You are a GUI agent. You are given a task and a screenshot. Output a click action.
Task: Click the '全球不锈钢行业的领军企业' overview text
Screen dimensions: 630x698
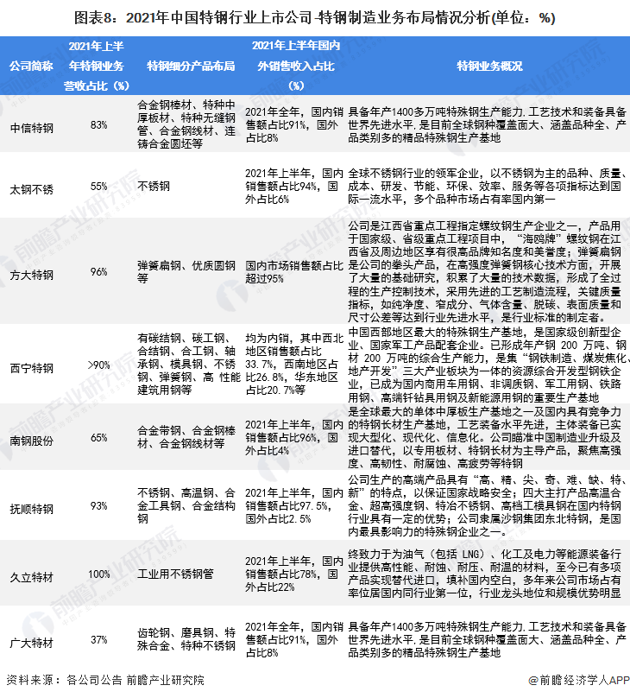point(488,186)
